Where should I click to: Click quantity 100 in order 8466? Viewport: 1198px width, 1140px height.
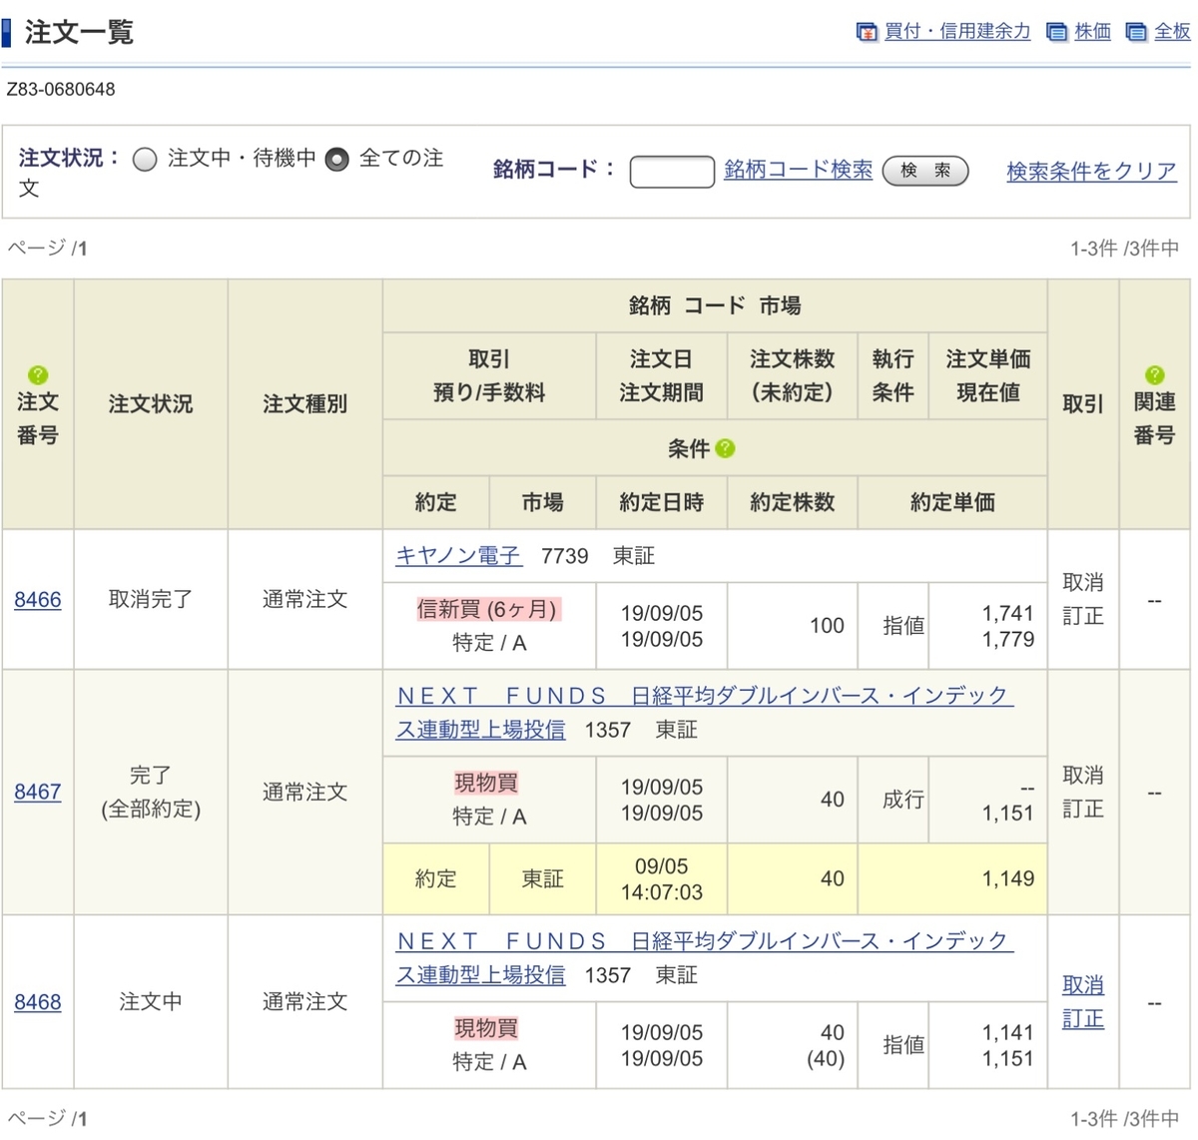click(x=827, y=626)
